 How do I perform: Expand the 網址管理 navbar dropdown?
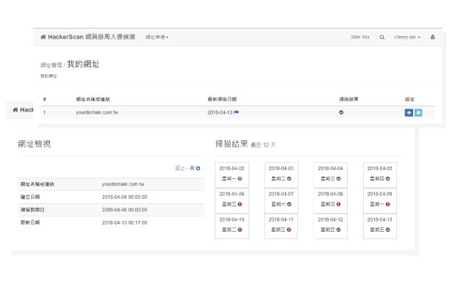157,37
